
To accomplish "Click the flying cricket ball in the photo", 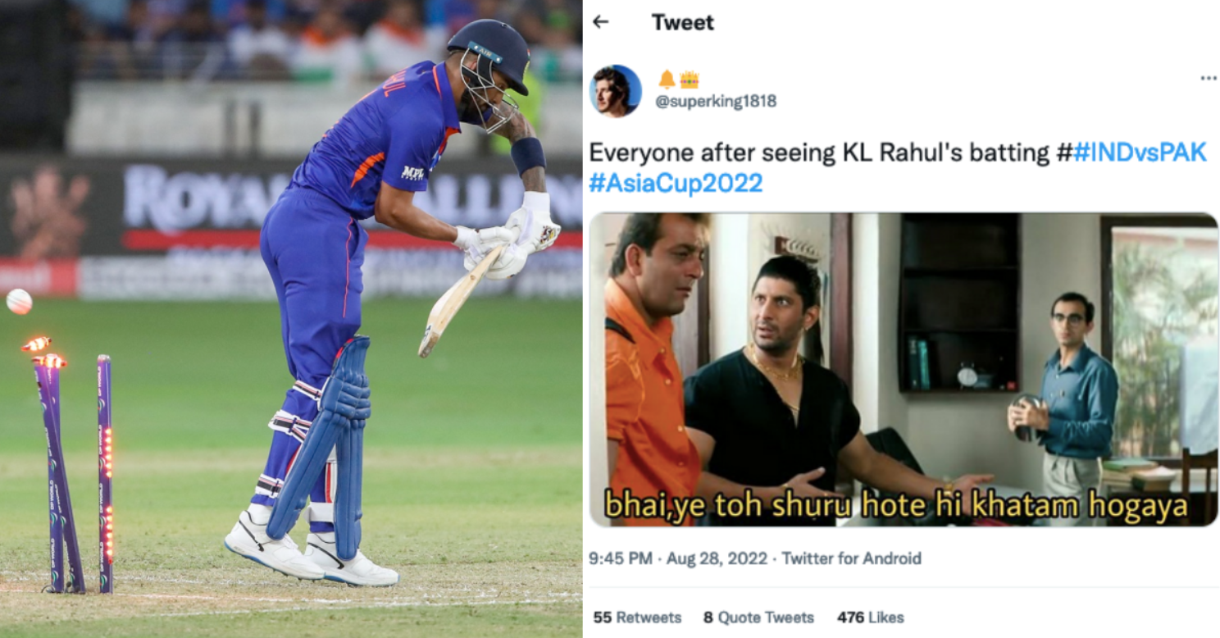I will pyautogui.click(x=19, y=302).
